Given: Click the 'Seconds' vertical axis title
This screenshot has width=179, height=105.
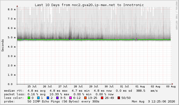Looking at the screenshot, I should [3, 45].
